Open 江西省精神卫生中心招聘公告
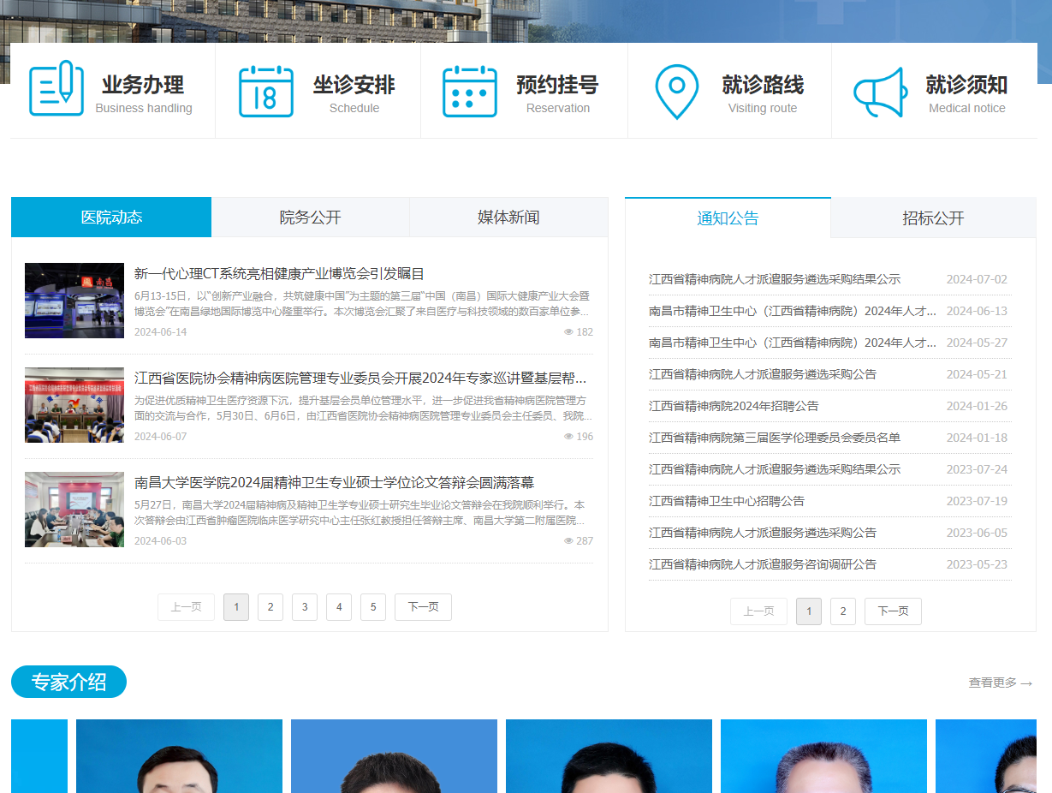1052x793 pixels. point(727,501)
